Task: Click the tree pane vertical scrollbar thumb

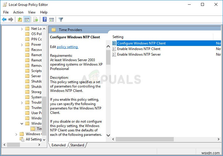Action: pos(44,116)
